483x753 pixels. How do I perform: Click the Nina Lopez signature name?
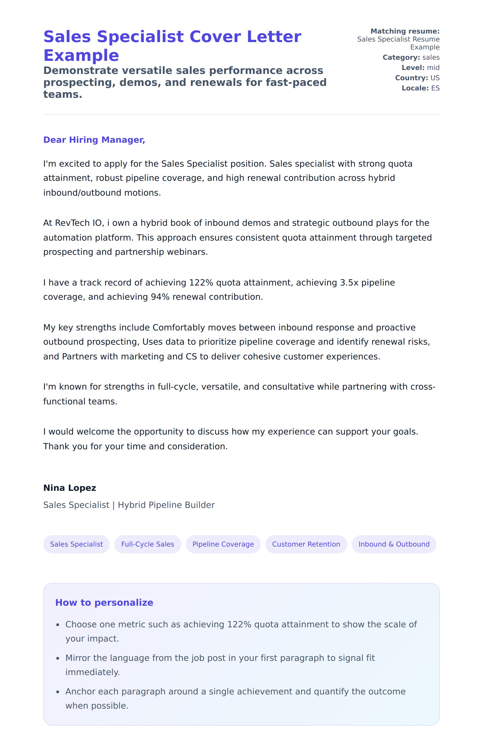pos(70,488)
